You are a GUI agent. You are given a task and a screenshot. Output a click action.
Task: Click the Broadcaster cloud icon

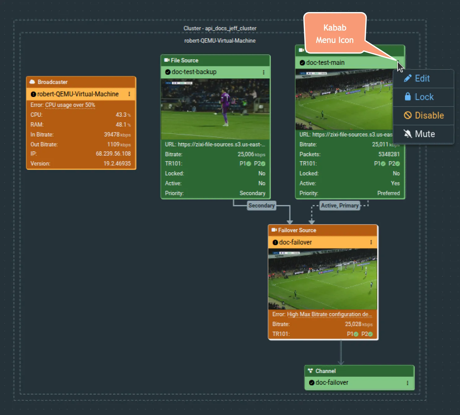point(32,82)
